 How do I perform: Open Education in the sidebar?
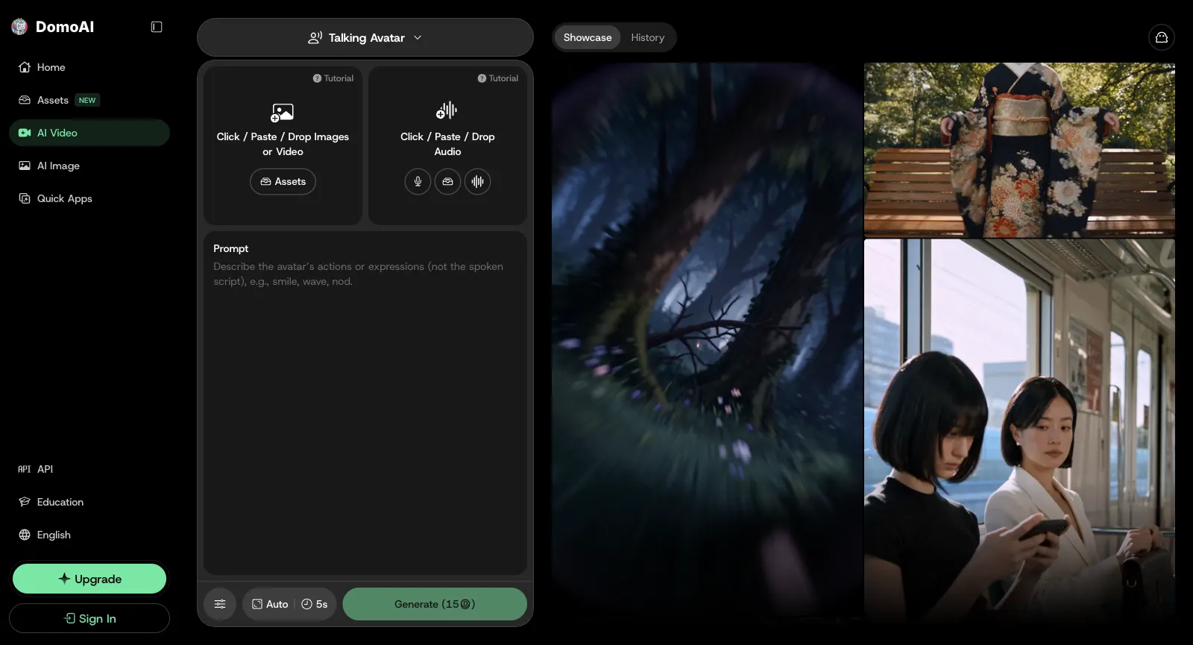89,502
